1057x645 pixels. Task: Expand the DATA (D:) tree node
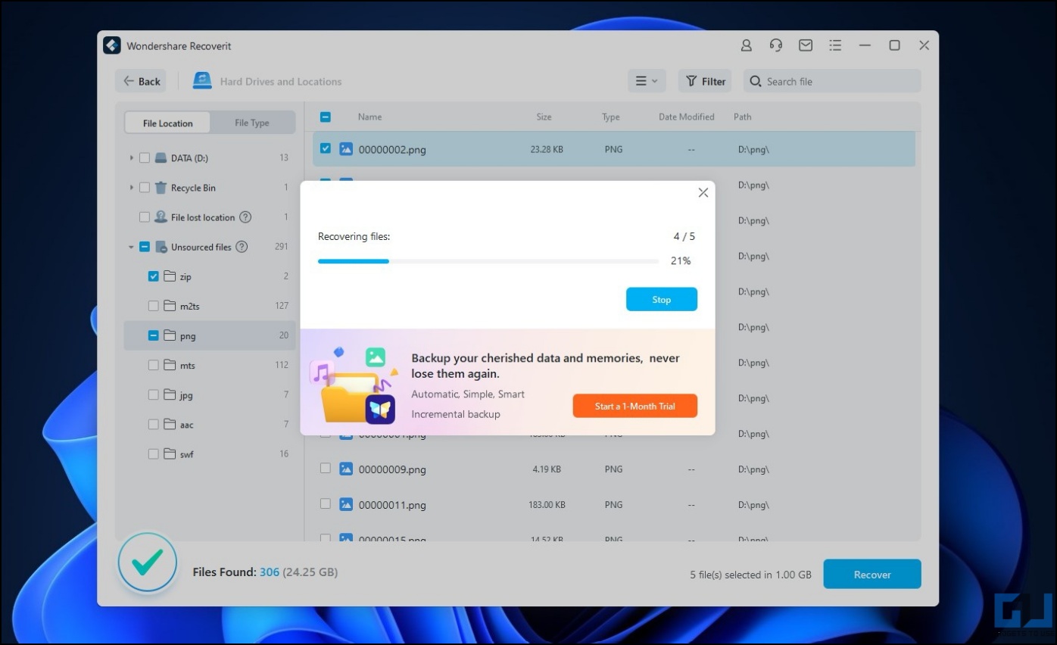[131, 158]
